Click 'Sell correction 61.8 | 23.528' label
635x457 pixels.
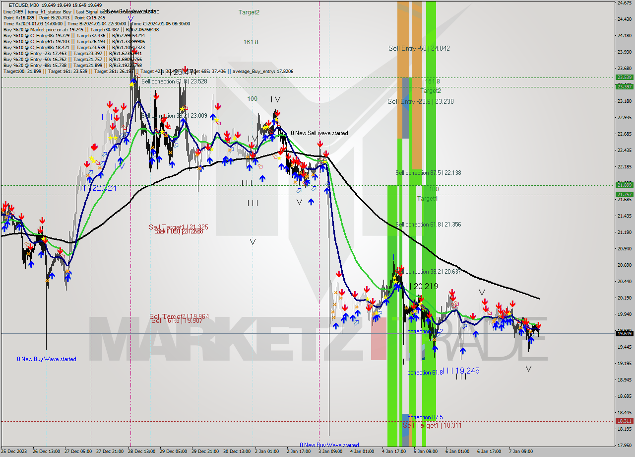tap(174, 81)
